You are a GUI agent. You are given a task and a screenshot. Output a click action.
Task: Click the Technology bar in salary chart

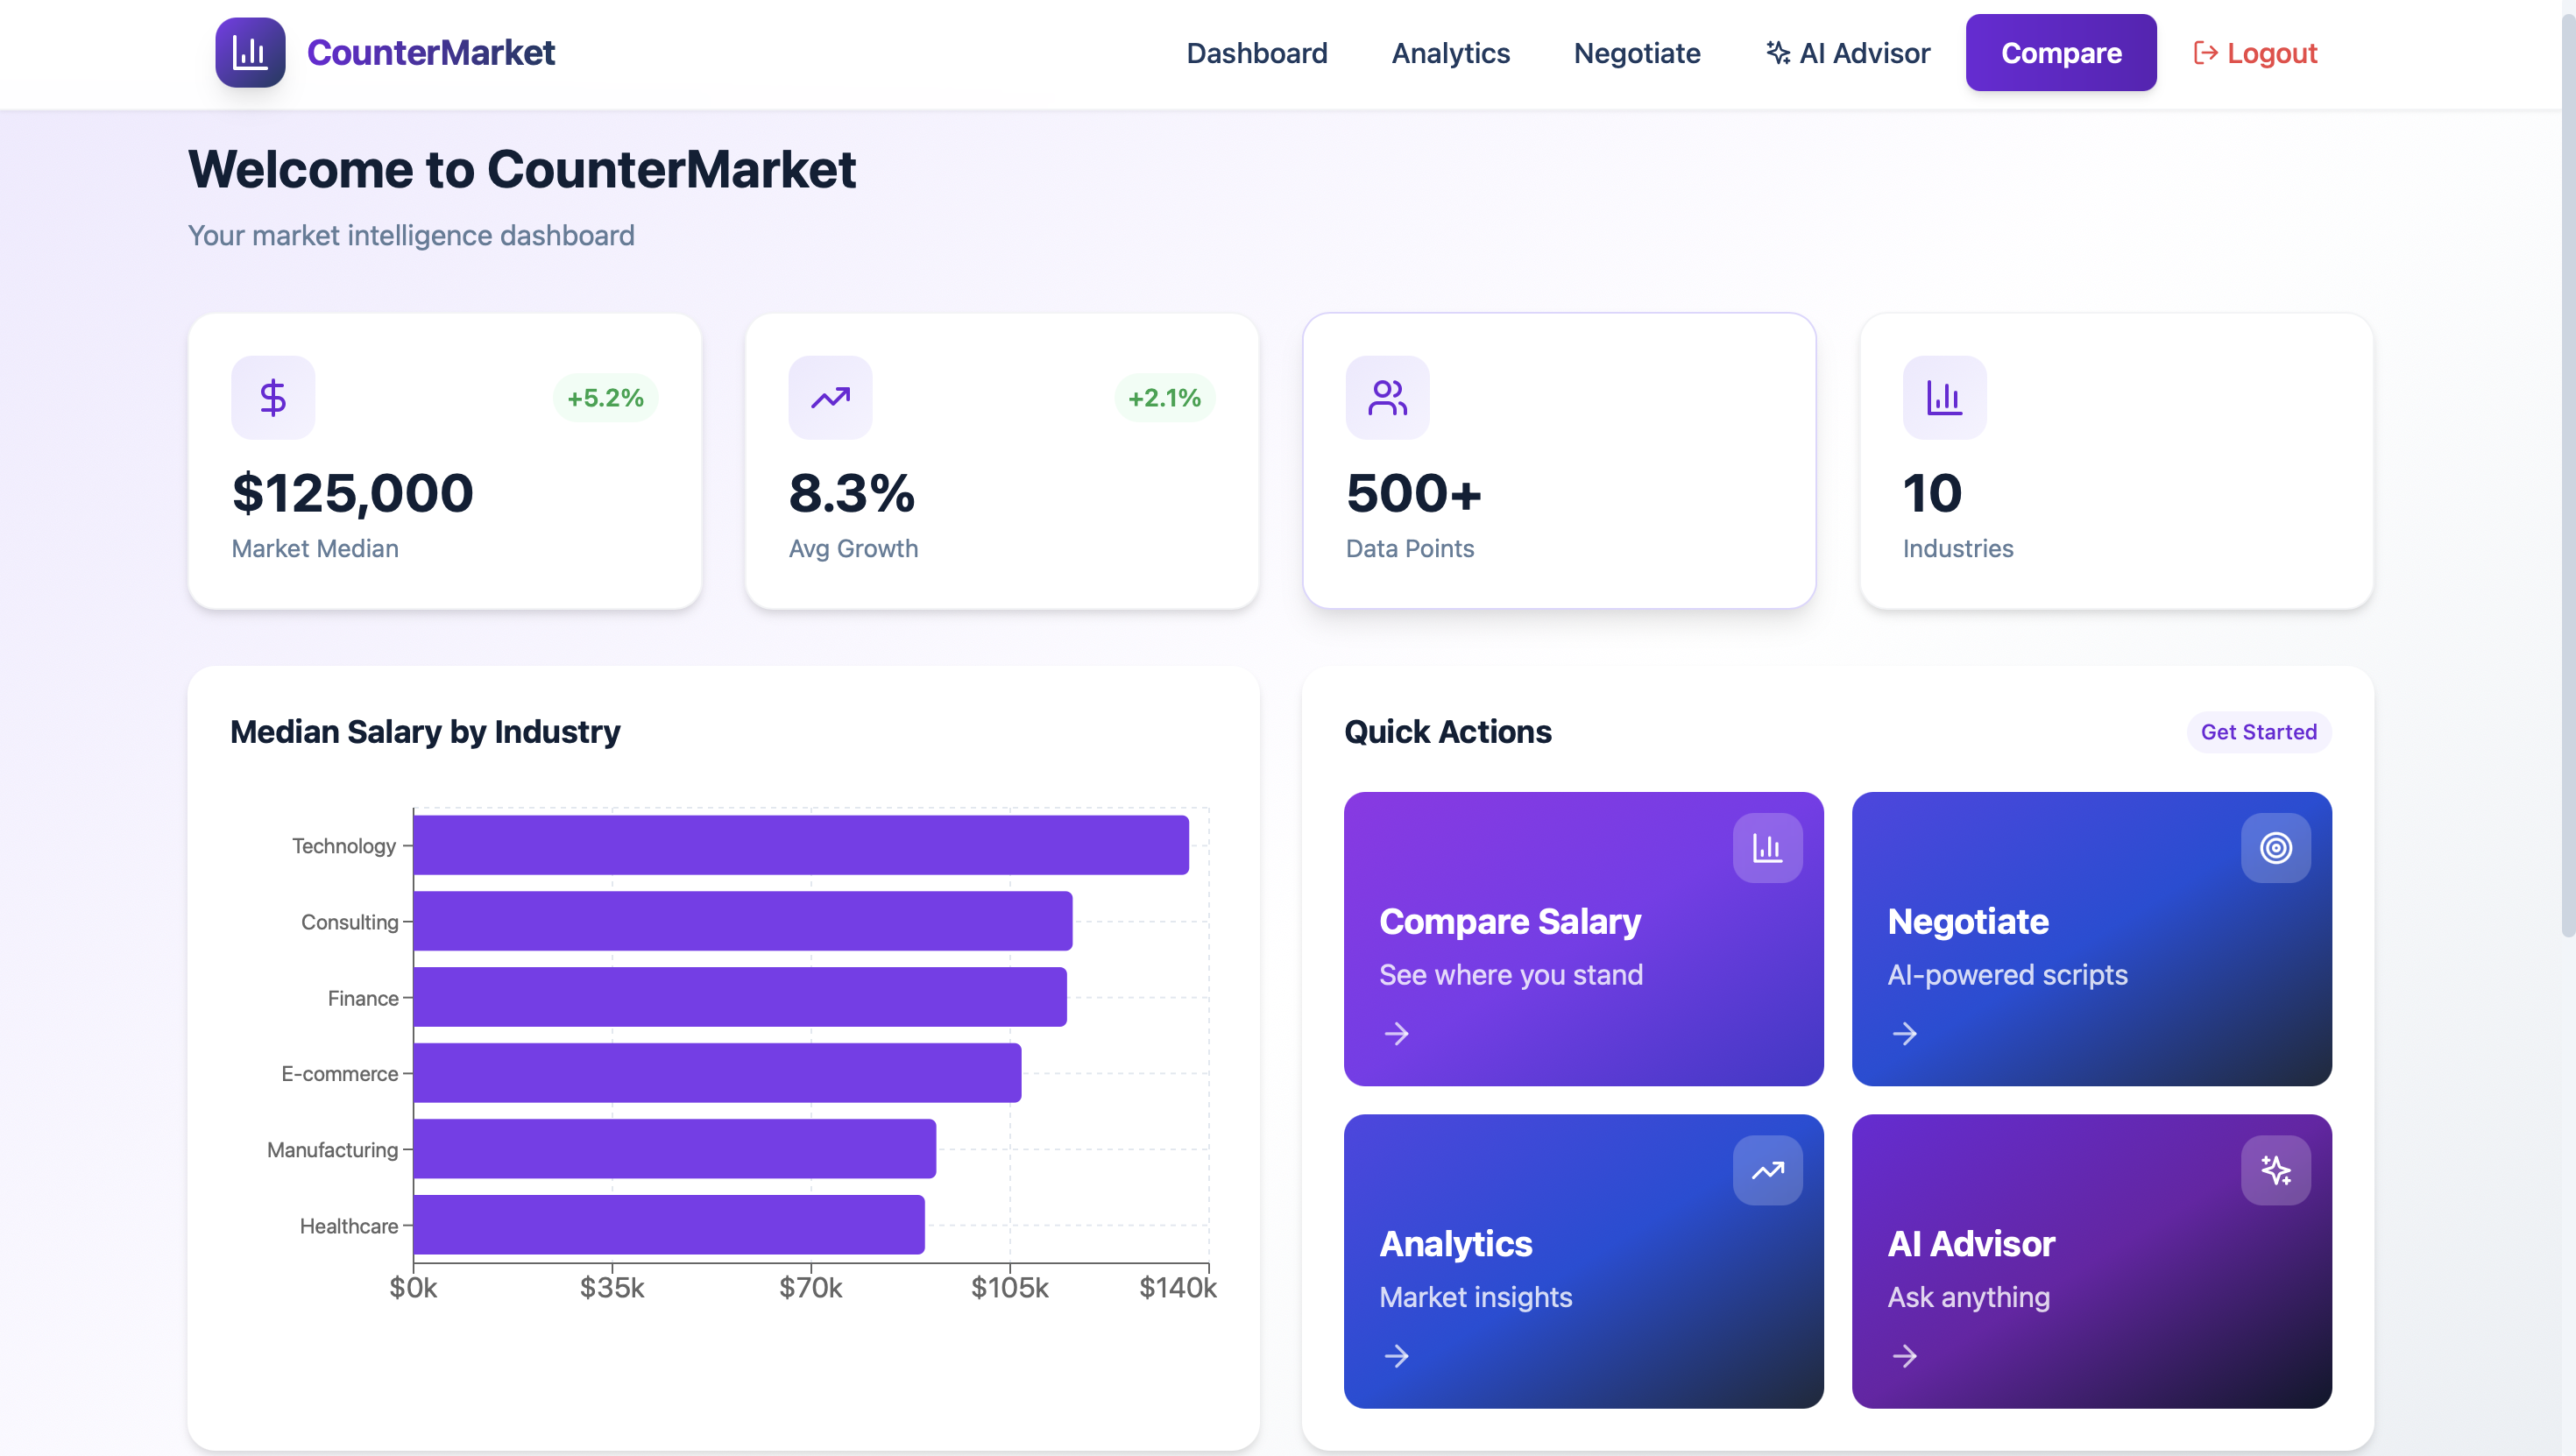pos(800,845)
